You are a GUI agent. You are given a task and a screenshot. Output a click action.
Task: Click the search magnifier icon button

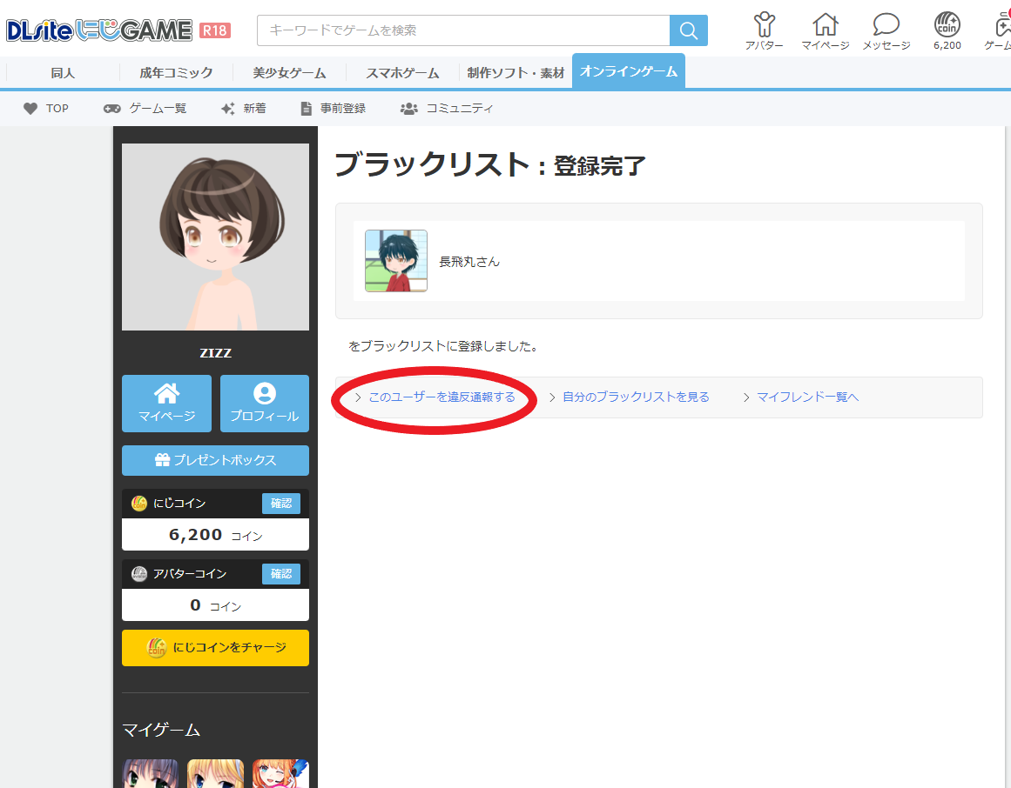(x=688, y=30)
